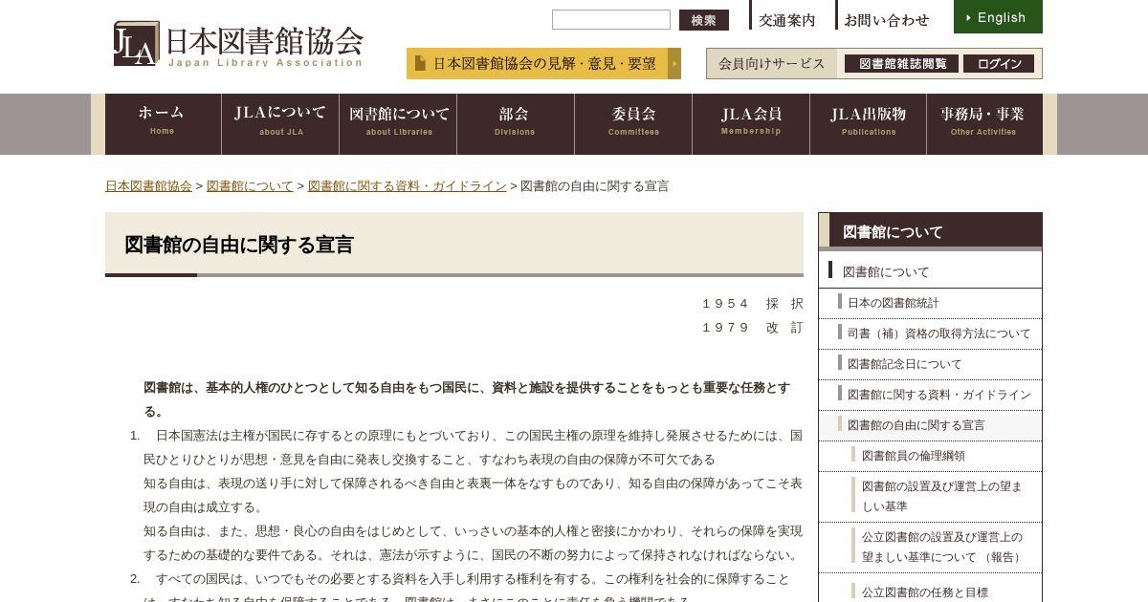Open sidebar 図書館の設置及び運営上の望ましい基準
The image size is (1148, 602).
pyautogui.click(x=930, y=496)
